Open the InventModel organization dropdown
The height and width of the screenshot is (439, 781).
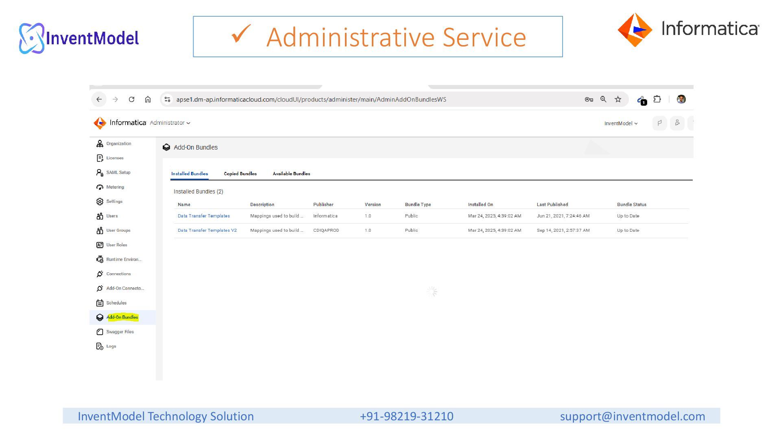pos(621,124)
